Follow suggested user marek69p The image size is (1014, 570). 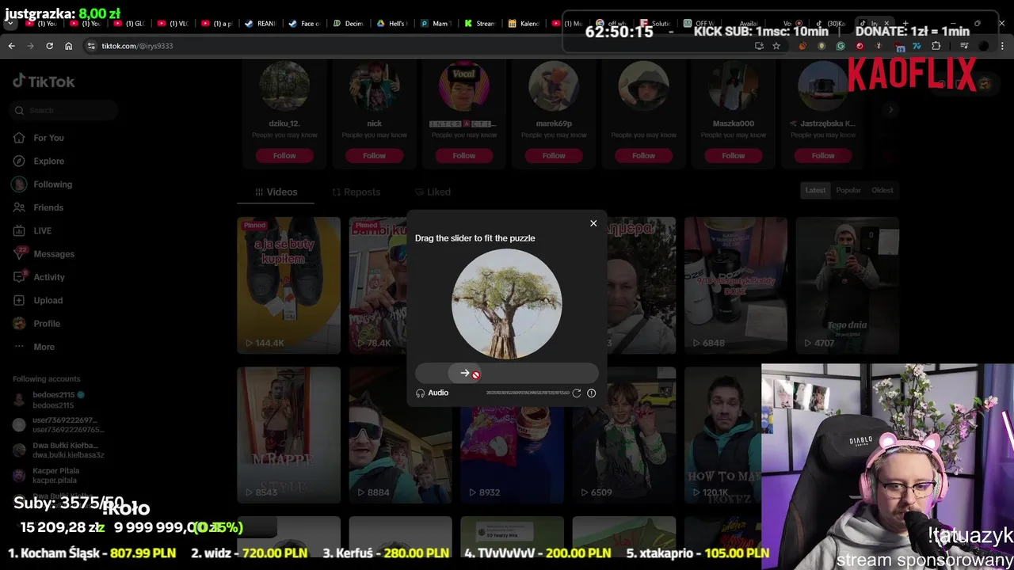(554, 156)
